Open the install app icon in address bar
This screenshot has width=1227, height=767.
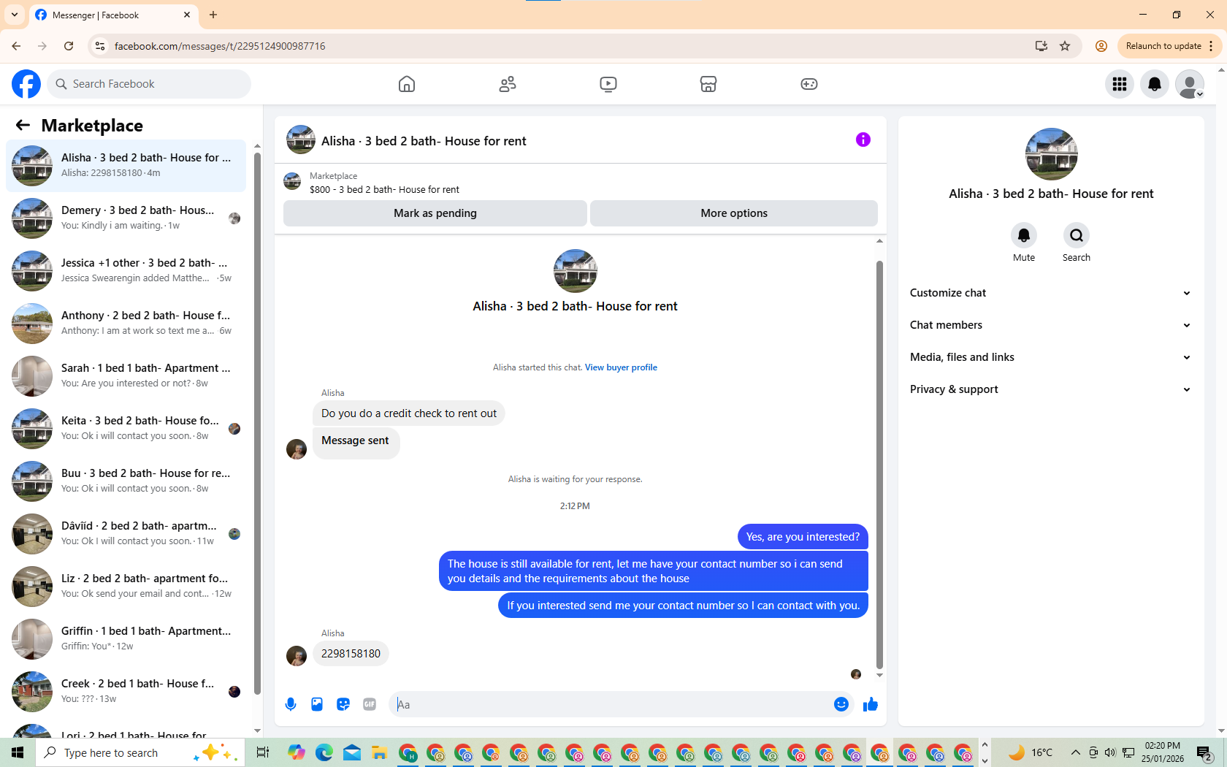point(1041,46)
